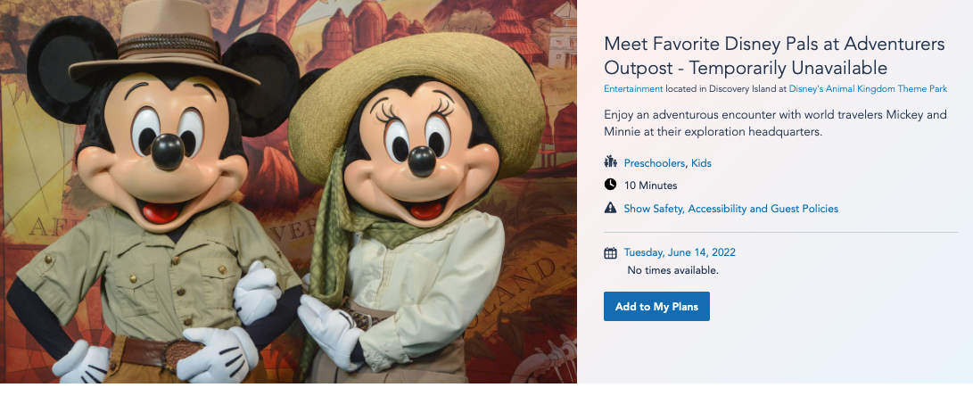Viewport: 973px width, 404px height.
Task: Expand Show Safety, Accessibility and Guest Policies
Action: (x=730, y=209)
